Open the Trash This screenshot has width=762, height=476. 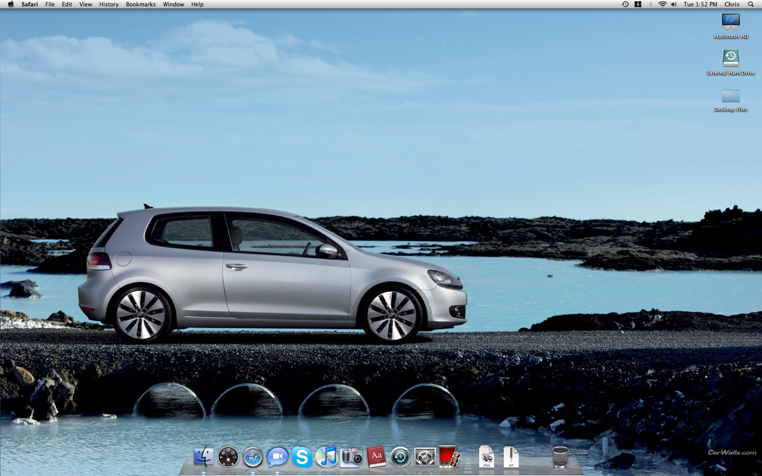coord(560,457)
